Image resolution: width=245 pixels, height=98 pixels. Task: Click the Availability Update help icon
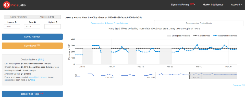point(21,74)
